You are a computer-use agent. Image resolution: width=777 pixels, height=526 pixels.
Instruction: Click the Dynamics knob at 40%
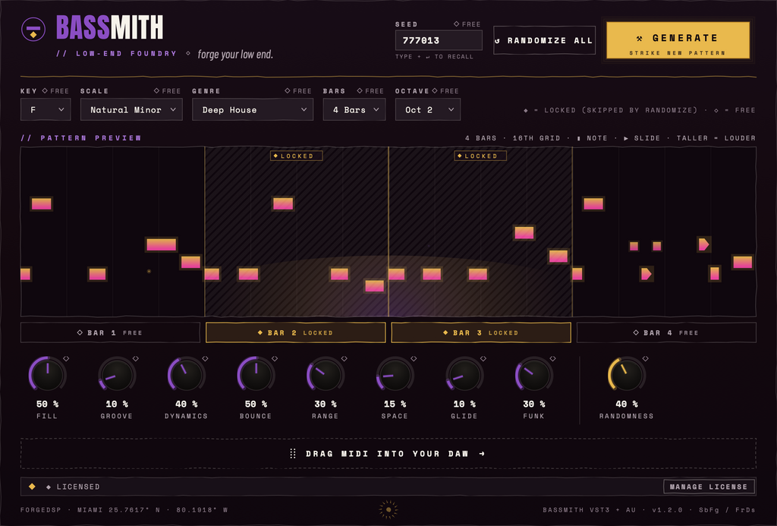pyautogui.click(x=187, y=375)
